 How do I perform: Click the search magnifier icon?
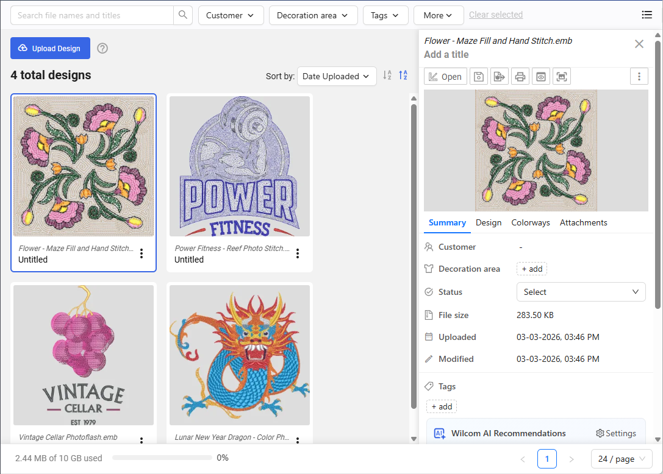point(182,15)
